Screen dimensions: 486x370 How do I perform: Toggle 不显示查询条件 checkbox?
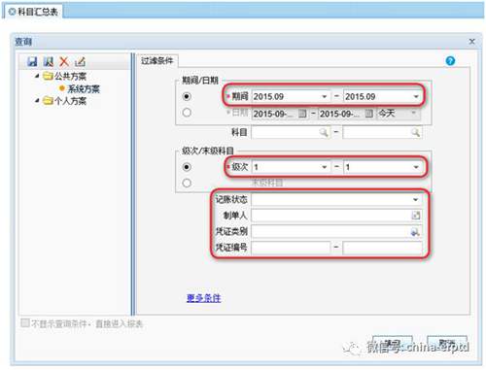click(25, 322)
